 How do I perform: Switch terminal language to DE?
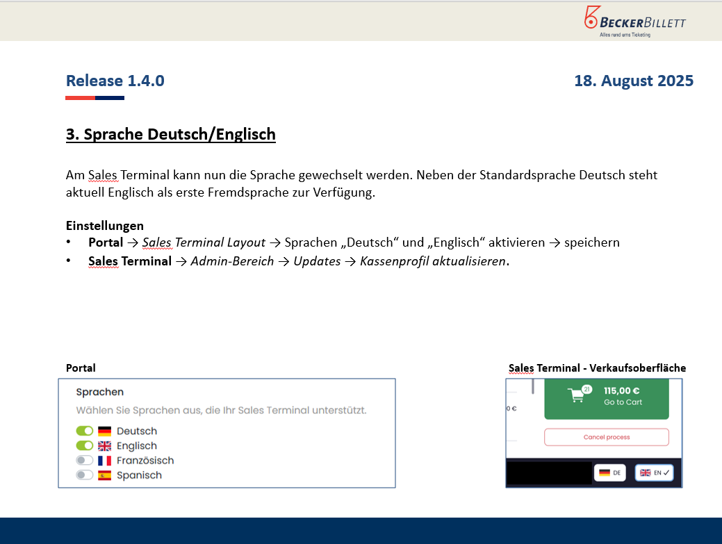click(609, 472)
